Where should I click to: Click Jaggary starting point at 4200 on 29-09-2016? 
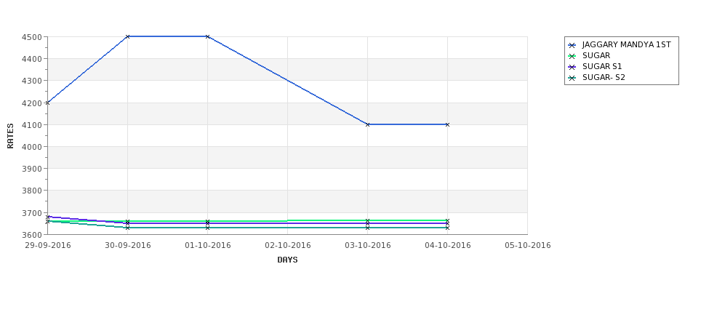pos(47,103)
